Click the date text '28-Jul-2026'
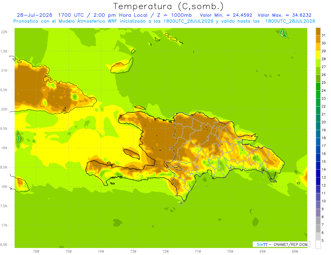 (34, 15)
